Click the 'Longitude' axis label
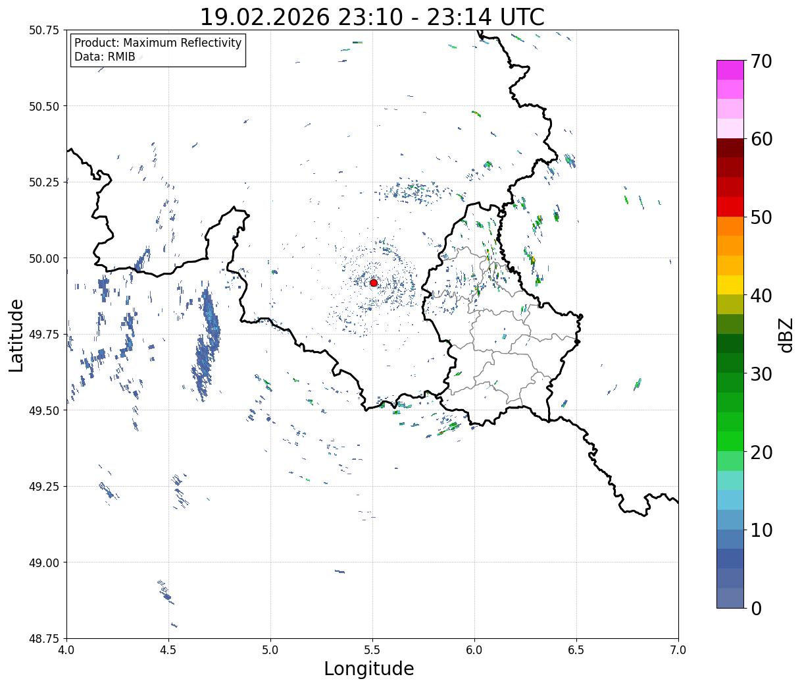Screen dimensions: 802x685 click(x=369, y=669)
